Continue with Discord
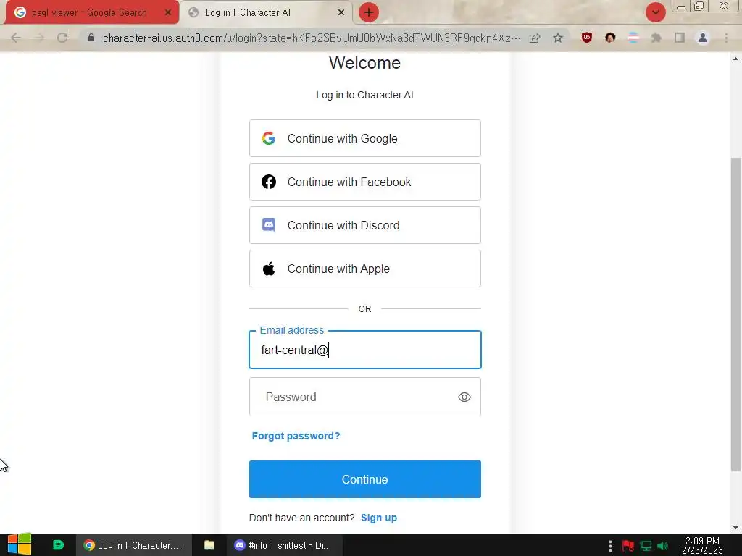The width and height of the screenshot is (742, 556). [x=365, y=225]
